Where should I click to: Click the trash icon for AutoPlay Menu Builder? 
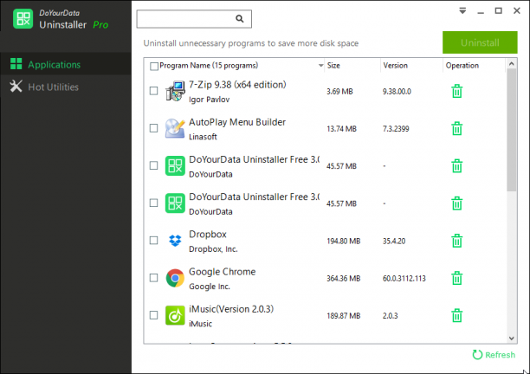click(456, 129)
